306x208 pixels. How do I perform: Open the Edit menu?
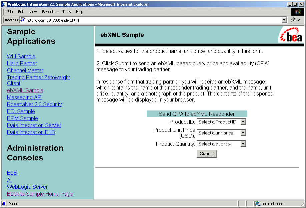click(x=21, y=12)
